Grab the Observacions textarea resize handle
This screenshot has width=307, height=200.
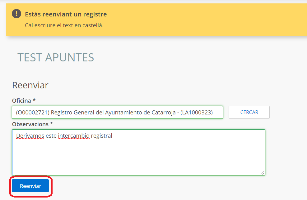(263, 173)
